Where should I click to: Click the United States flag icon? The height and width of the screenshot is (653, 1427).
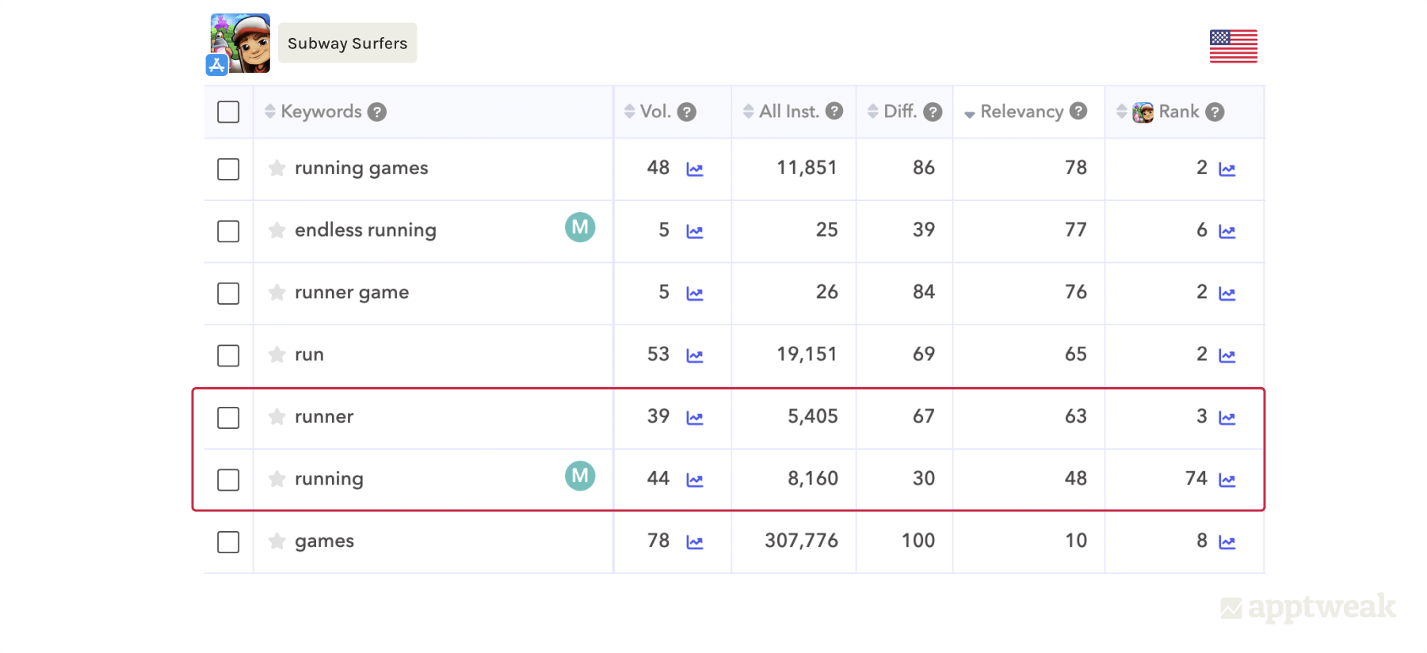click(1233, 46)
